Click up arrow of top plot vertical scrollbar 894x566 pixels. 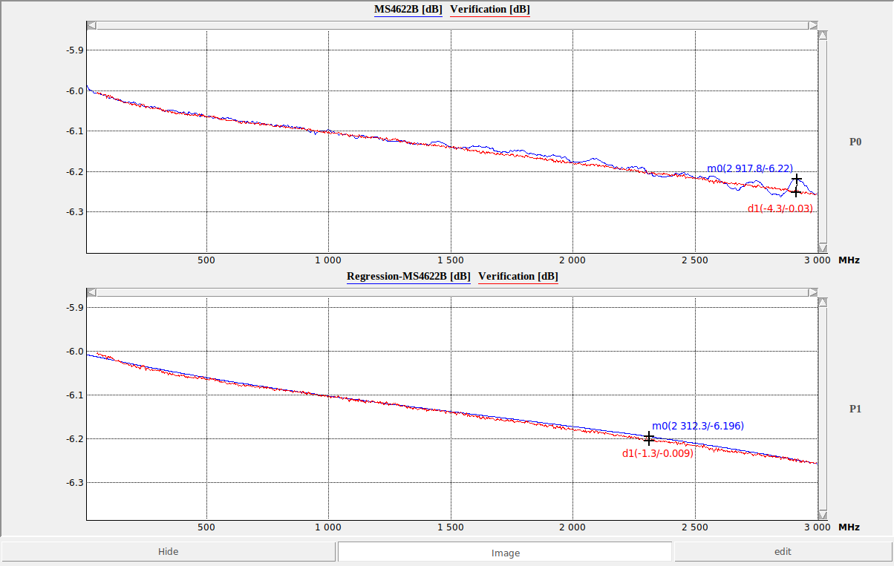coord(823,34)
